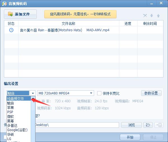The height and width of the screenshot is (142, 168).
Task: Select 纯音频文件 in the dropdown list
Action: coord(19,99)
